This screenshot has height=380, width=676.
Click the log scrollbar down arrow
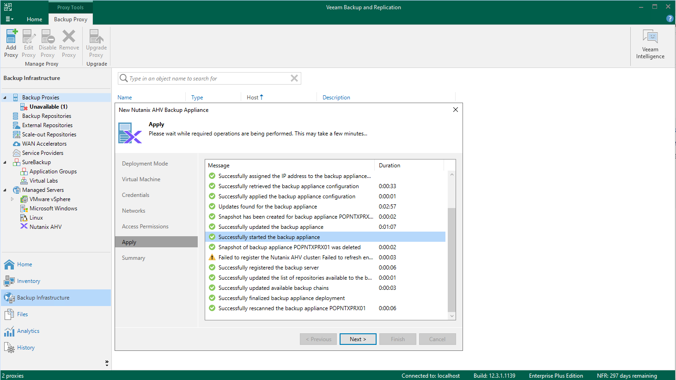[x=452, y=316]
